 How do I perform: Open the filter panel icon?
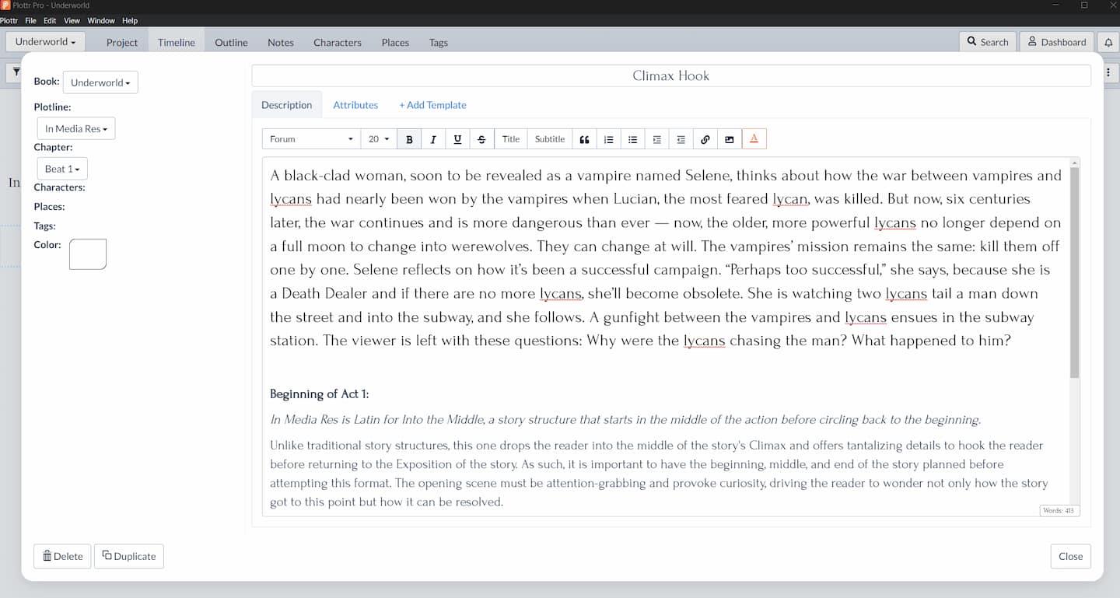(16, 72)
